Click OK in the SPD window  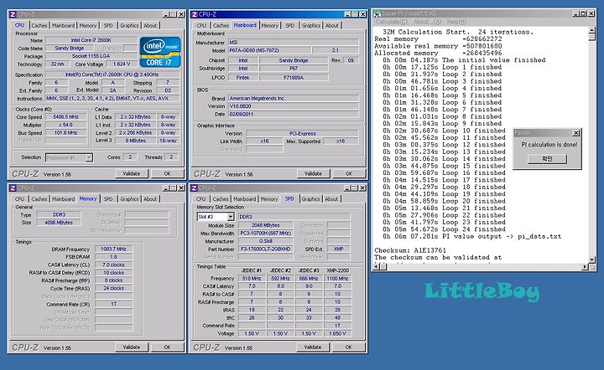(349, 347)
